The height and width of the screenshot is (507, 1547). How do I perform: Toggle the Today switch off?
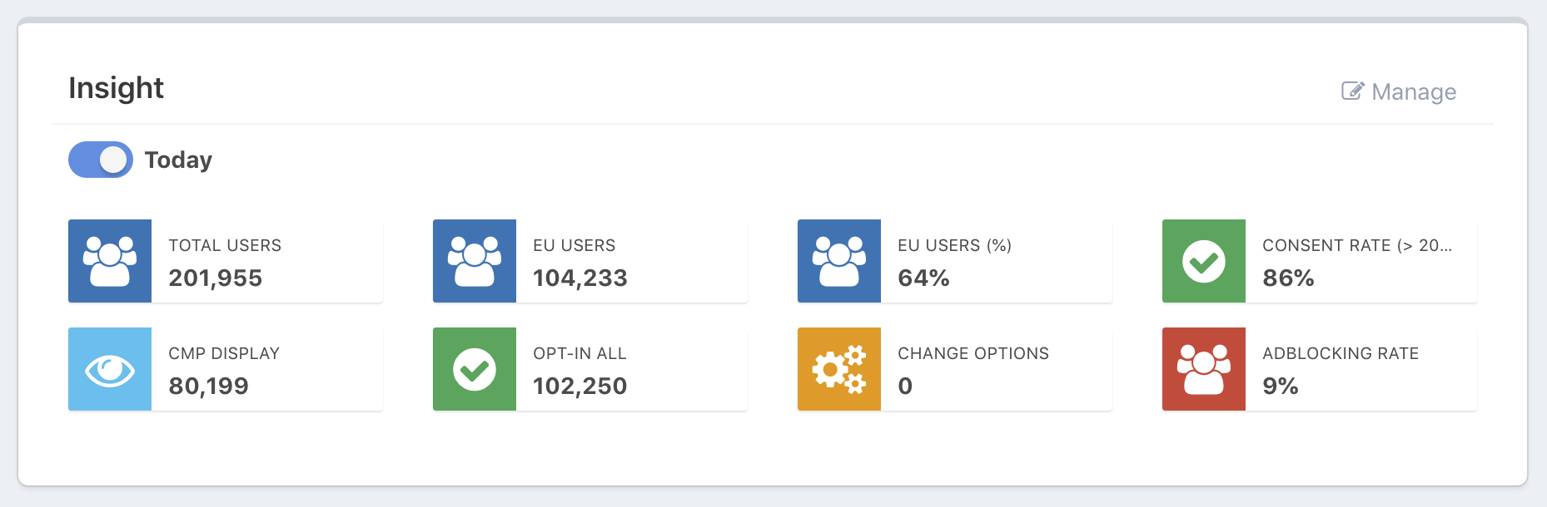point(101,160)
